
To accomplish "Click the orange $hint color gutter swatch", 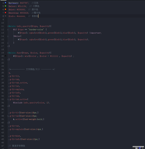I will pos(6,9).
